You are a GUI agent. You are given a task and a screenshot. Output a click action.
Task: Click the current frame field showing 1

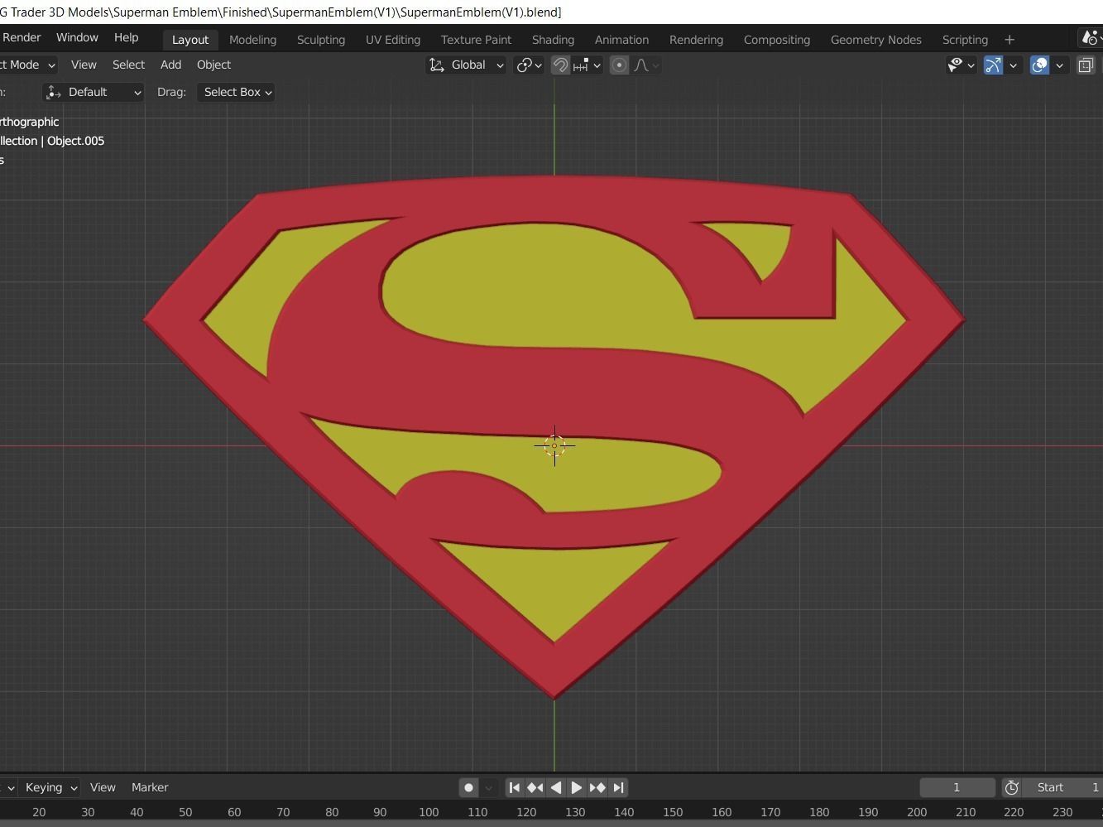tap(957, 787)
